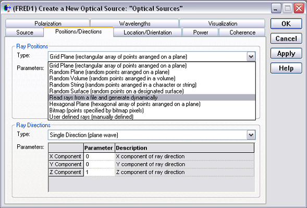The width and height of the screenshot is (307, 208).
Task: Pick User defined rays option
Action: (152, 117)
